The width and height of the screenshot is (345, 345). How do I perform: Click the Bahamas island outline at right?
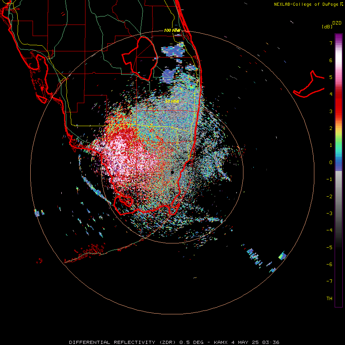coord(309,84)
